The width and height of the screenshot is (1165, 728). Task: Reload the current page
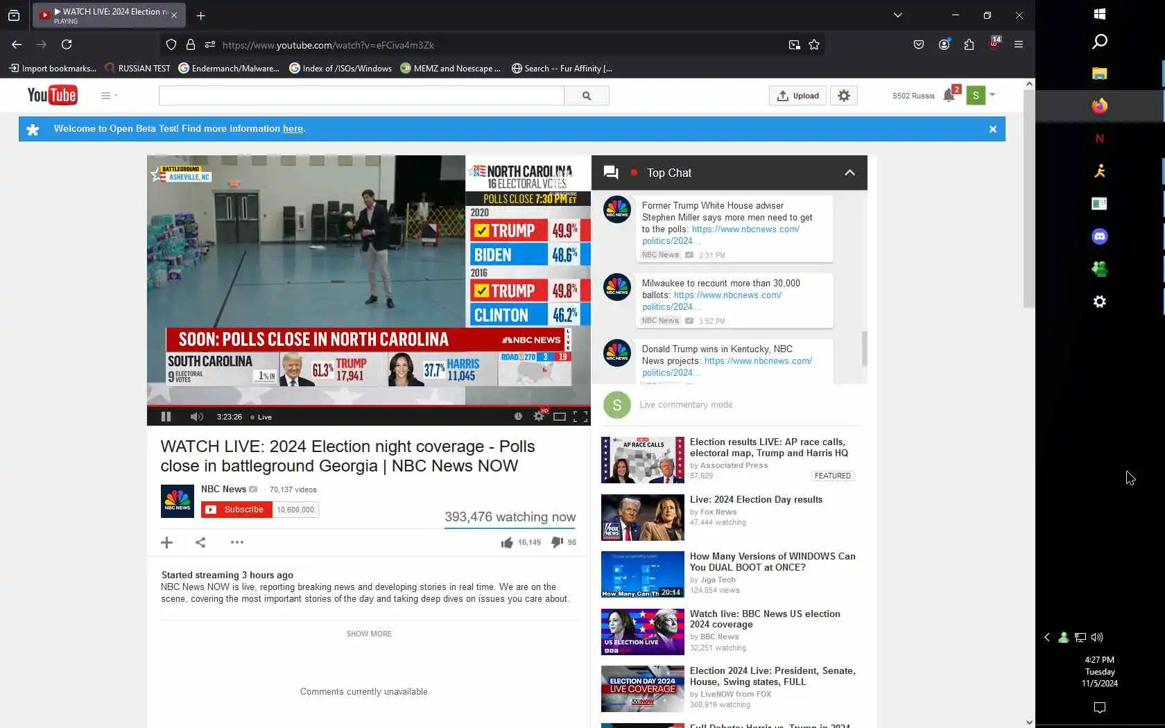point(67,44)
